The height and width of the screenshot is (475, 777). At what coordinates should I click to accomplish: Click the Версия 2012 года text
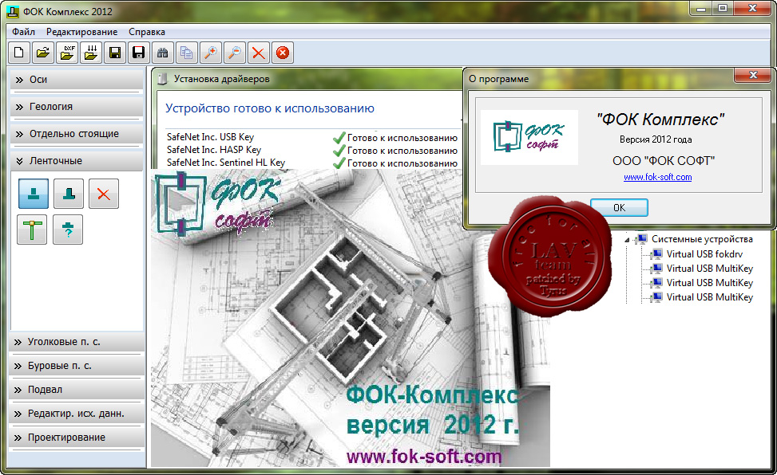(656, 139)
